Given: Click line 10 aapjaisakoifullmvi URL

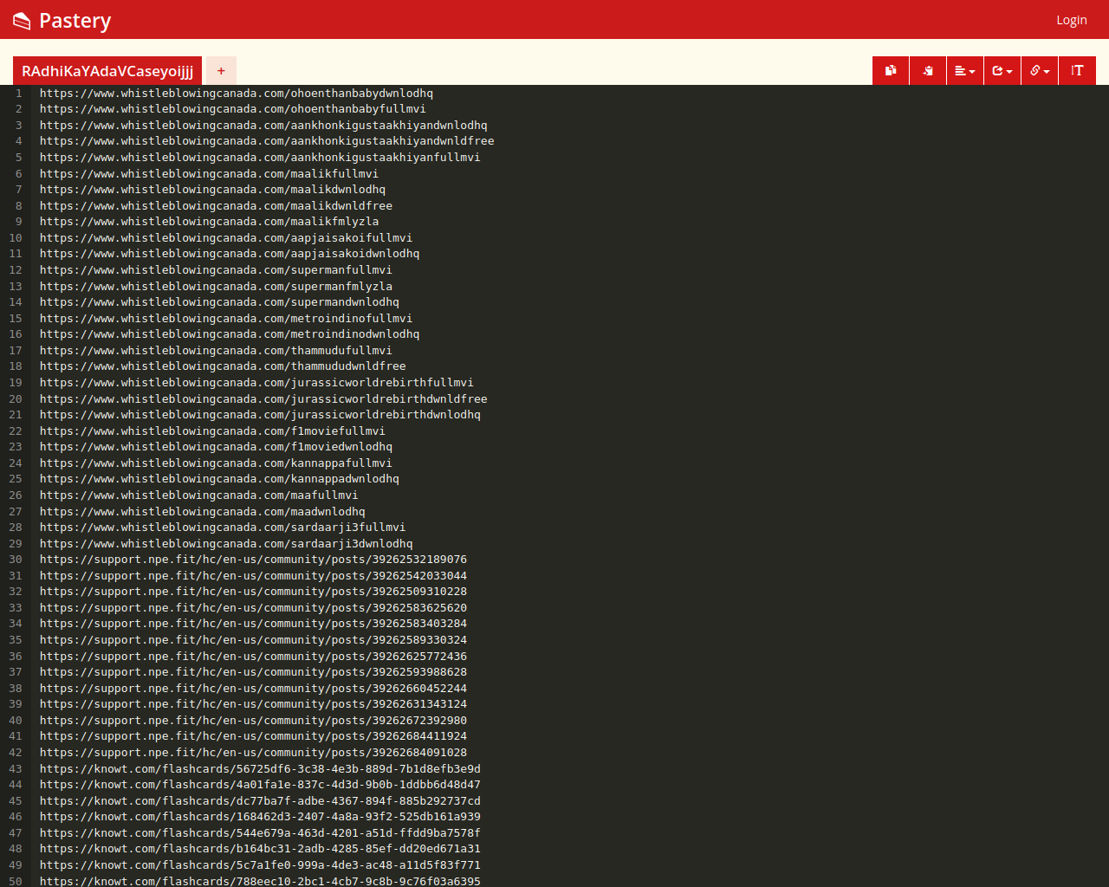Looking at the screenshot, I should [226, 238].
